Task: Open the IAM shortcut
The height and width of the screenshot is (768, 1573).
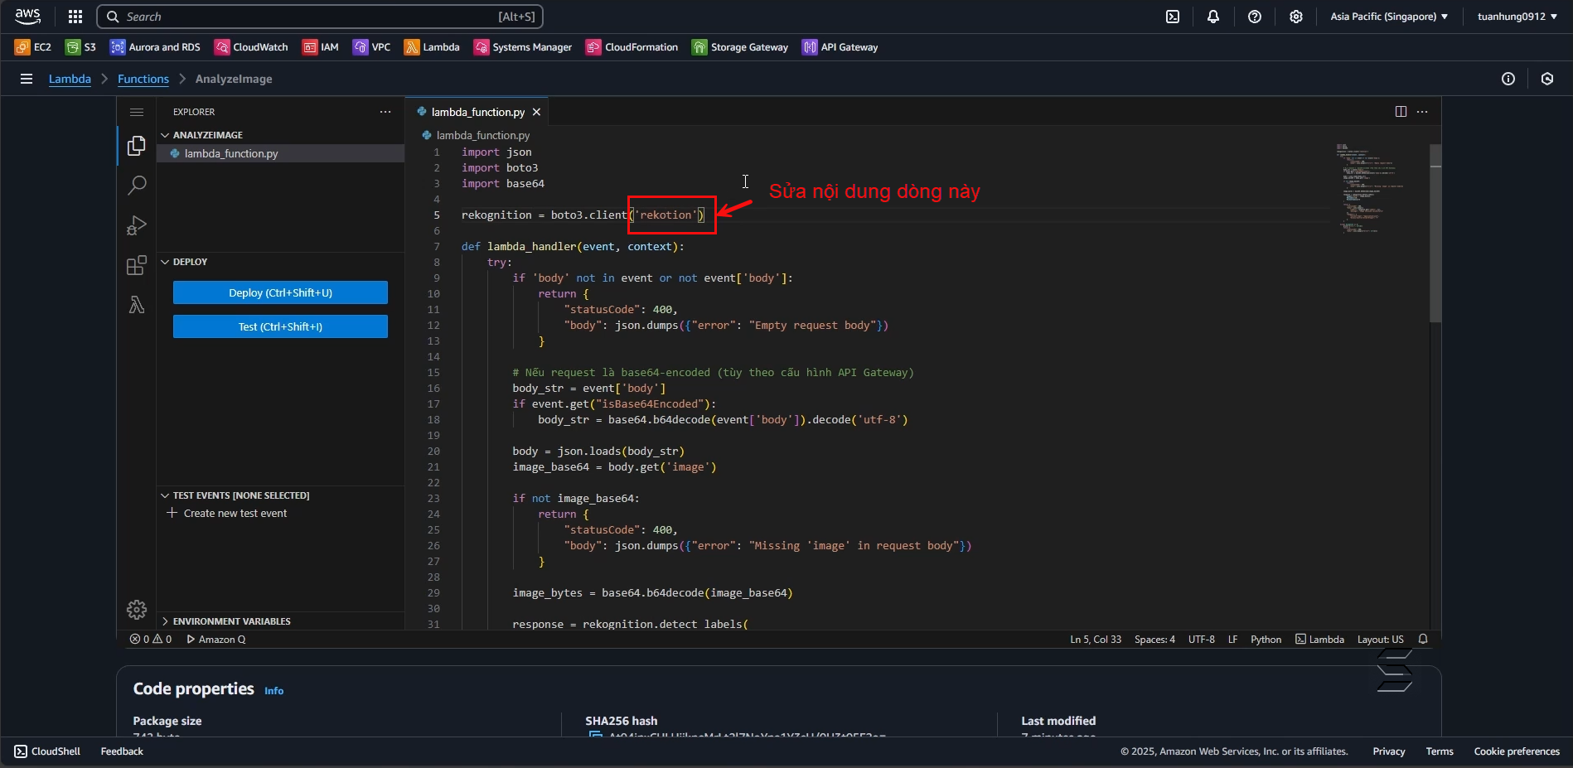Action: [x=321, y=47]
